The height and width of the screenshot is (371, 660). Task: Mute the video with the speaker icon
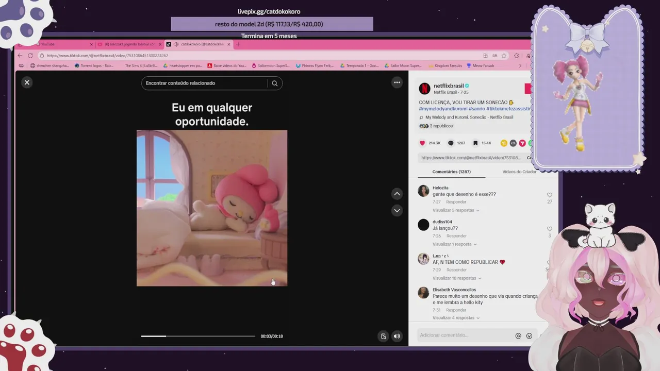click(x=397, y=336)
